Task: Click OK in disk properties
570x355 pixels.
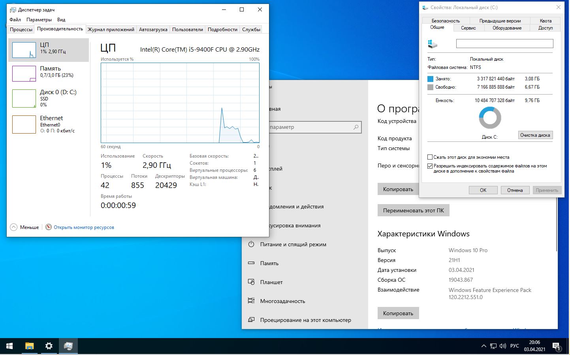Action: coord(483,190)
